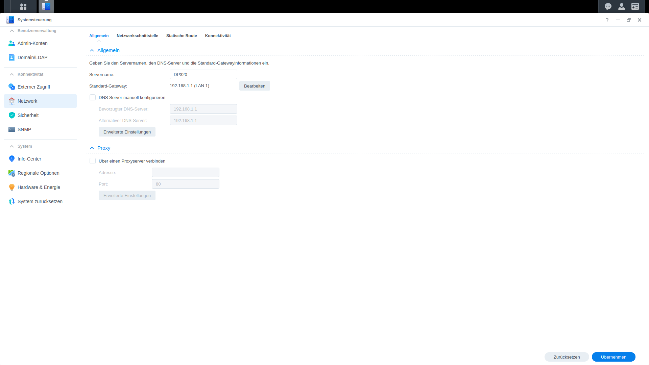Open the SNMP terminal icon
The height and width of the screenshot is (365, 649).
pos(12,129)
